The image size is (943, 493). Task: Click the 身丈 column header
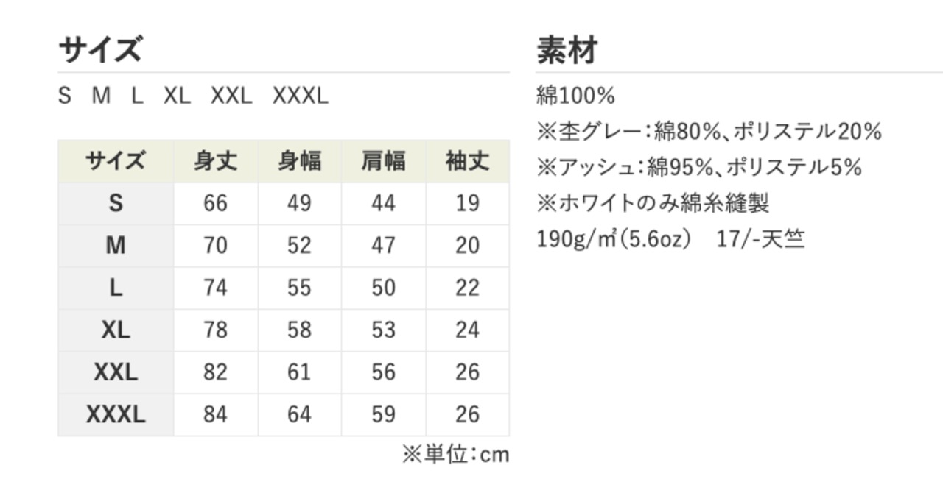[216, 161]
